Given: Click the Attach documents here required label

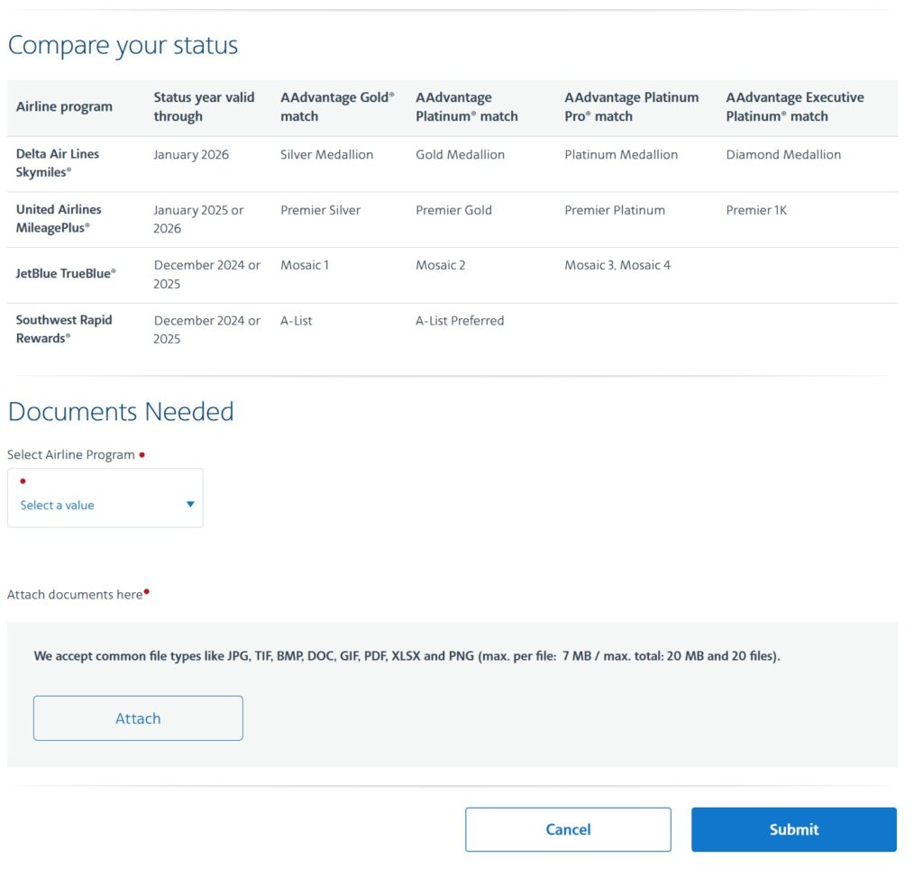Looking at the screenshot, I should 74,594.
